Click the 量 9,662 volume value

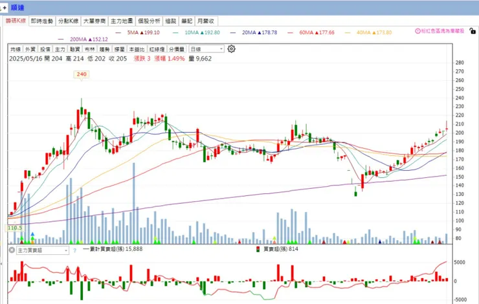click(200, 59)
